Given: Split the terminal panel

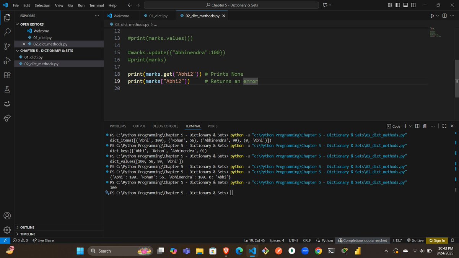Looking at the screenshot, I should (x=417, y=126).
